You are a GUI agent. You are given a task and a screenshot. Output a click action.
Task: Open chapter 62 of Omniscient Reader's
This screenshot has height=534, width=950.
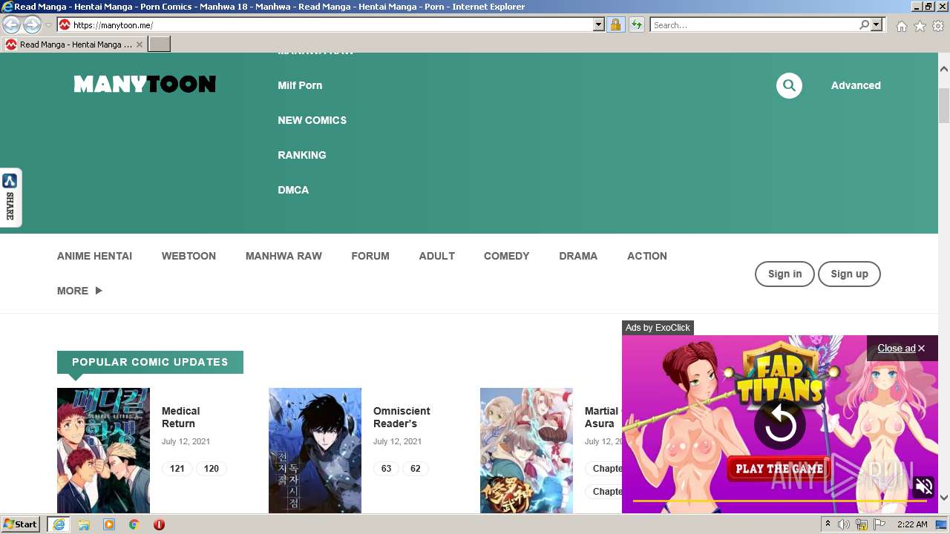point(415,469)
